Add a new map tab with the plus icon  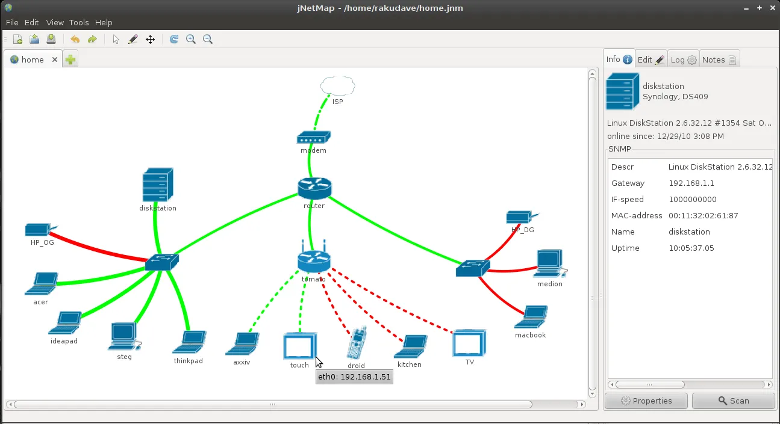pyautogui.click(x=70, y=58)
